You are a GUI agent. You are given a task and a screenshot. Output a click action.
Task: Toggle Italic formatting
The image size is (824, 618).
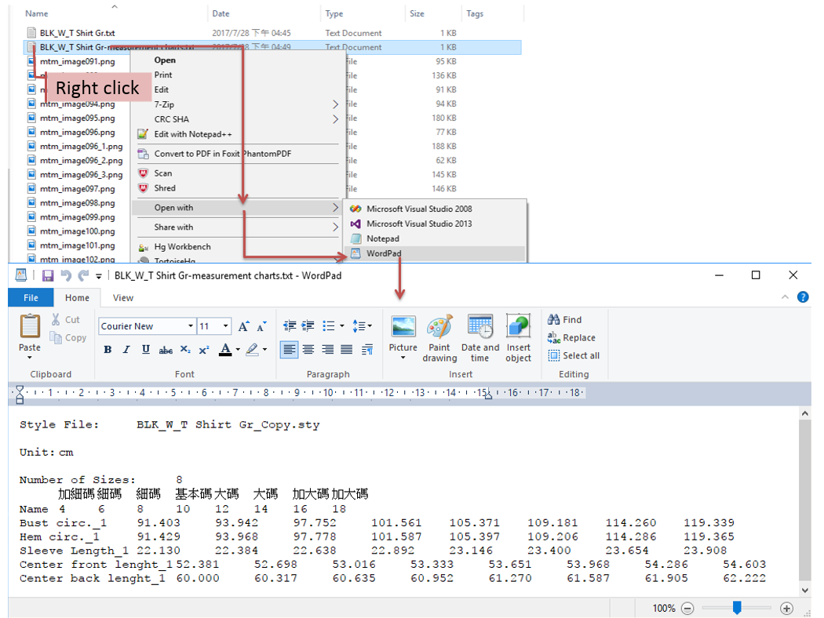[126, 350]
